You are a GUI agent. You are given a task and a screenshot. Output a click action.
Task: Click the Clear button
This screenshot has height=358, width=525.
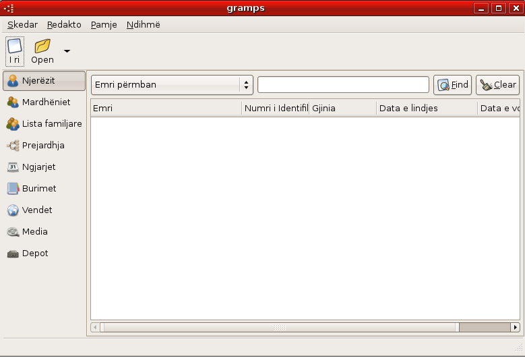497,85
